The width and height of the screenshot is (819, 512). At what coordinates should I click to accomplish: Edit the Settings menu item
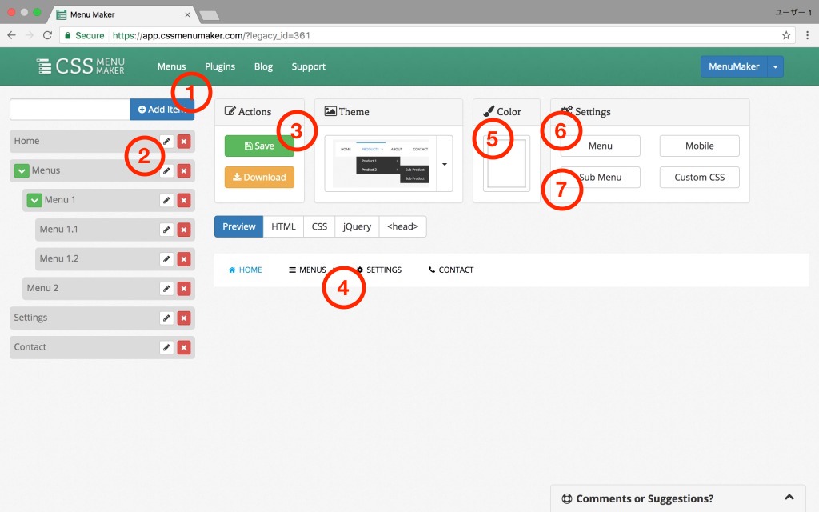(x=166, y=318)
